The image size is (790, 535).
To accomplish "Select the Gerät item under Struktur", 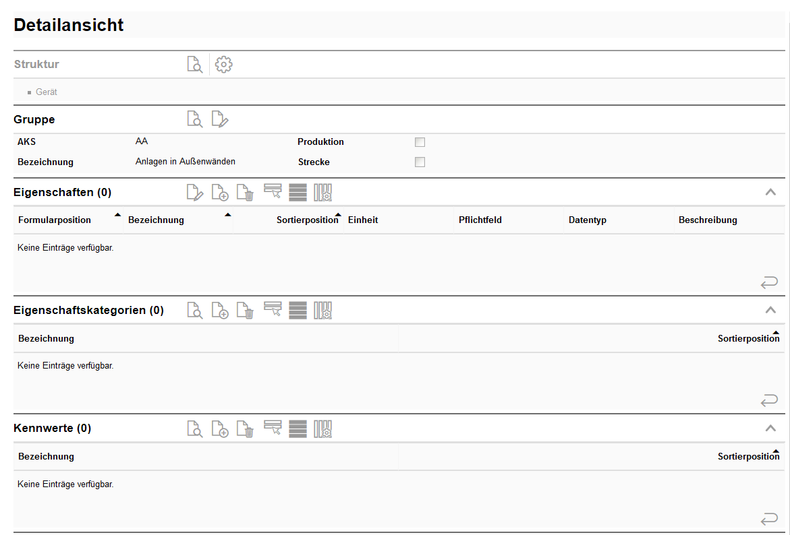I will 47,92.
